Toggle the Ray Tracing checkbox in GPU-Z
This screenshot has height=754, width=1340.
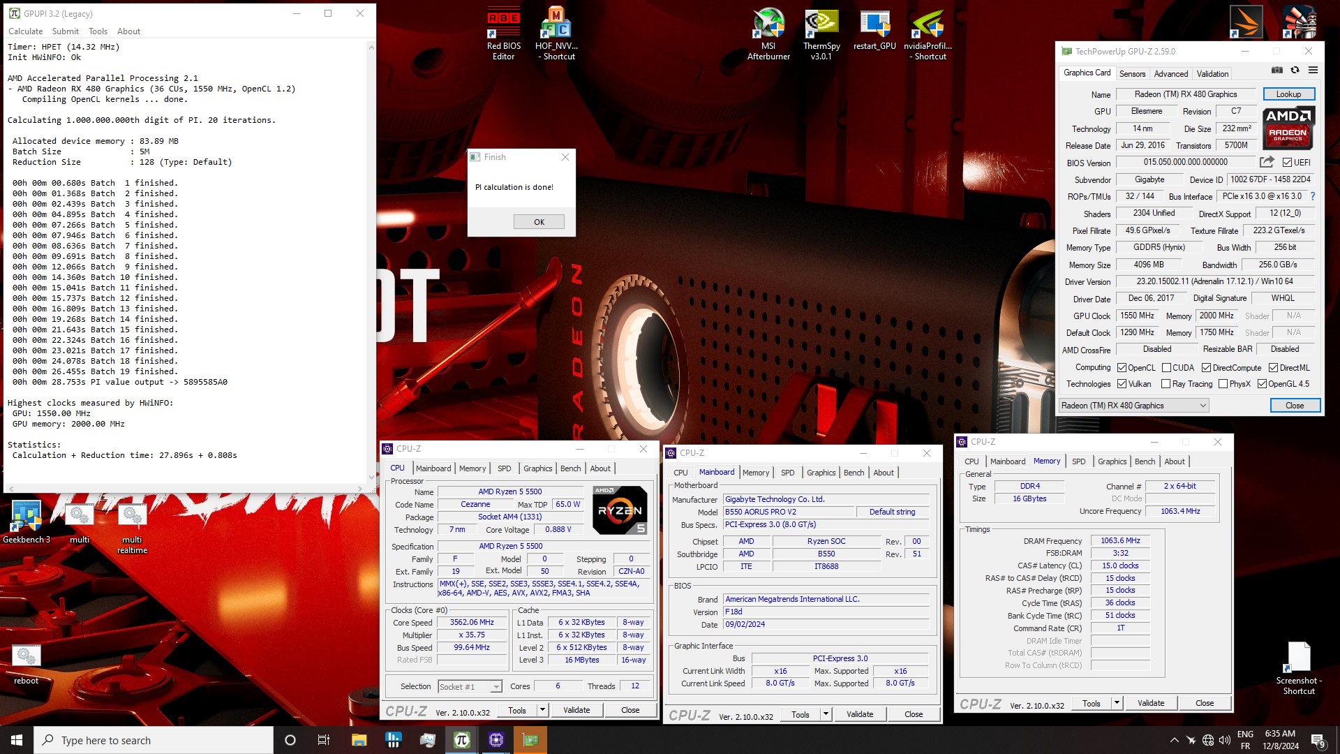pos(1166,384)
